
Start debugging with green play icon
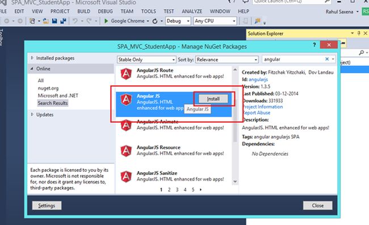click(x=106, y=21)
